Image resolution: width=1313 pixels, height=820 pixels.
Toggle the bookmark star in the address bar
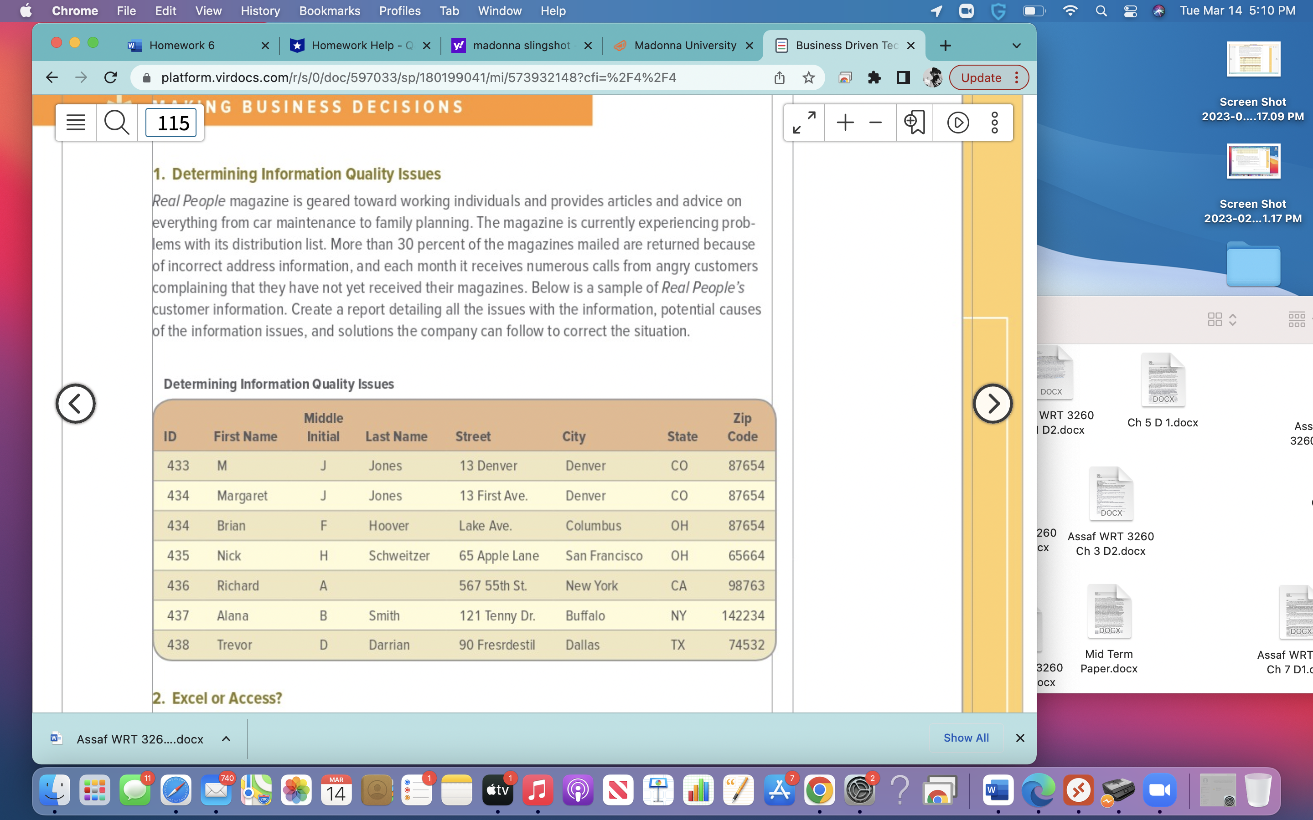[x=808, y=77]
